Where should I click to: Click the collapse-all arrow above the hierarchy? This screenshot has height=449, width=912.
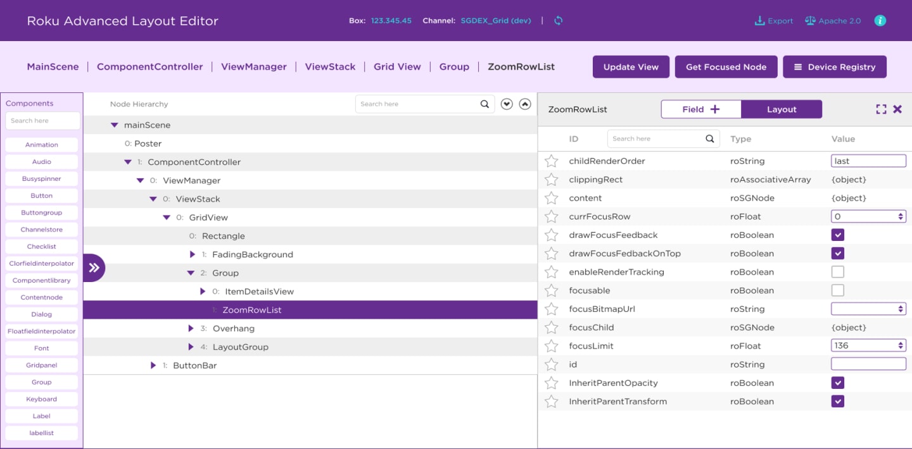[x=525, y=104]
